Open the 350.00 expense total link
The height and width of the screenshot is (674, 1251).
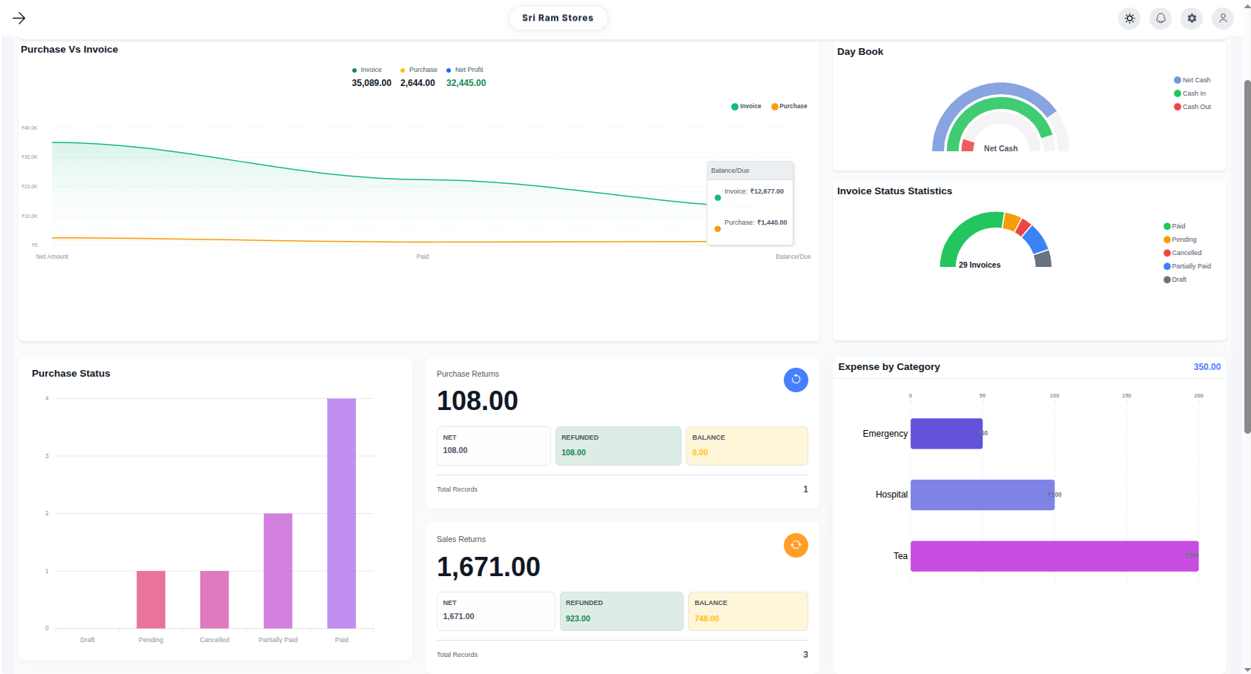point(1207,366)
